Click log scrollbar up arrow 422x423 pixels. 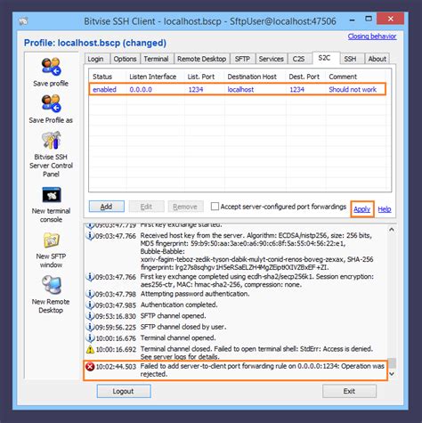pyautogui.click(x=392, y=230)
